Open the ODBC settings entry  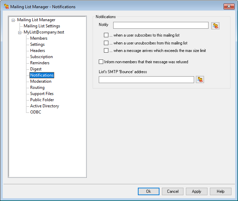point(35,112)
